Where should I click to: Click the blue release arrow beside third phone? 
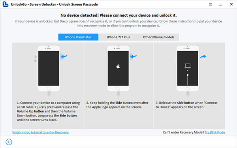203,56
